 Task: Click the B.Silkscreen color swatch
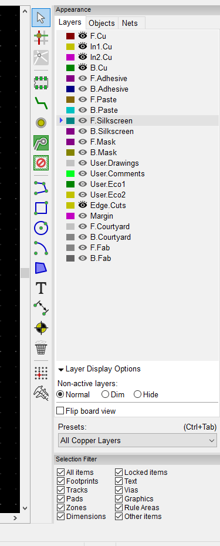click(x=70, y=131)
